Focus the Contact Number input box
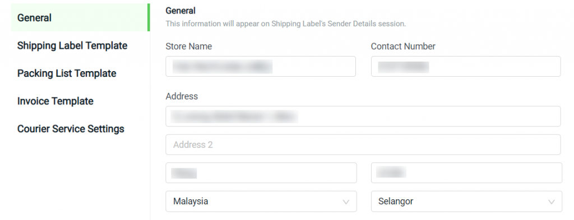574x220 pixels. [466, 67]
